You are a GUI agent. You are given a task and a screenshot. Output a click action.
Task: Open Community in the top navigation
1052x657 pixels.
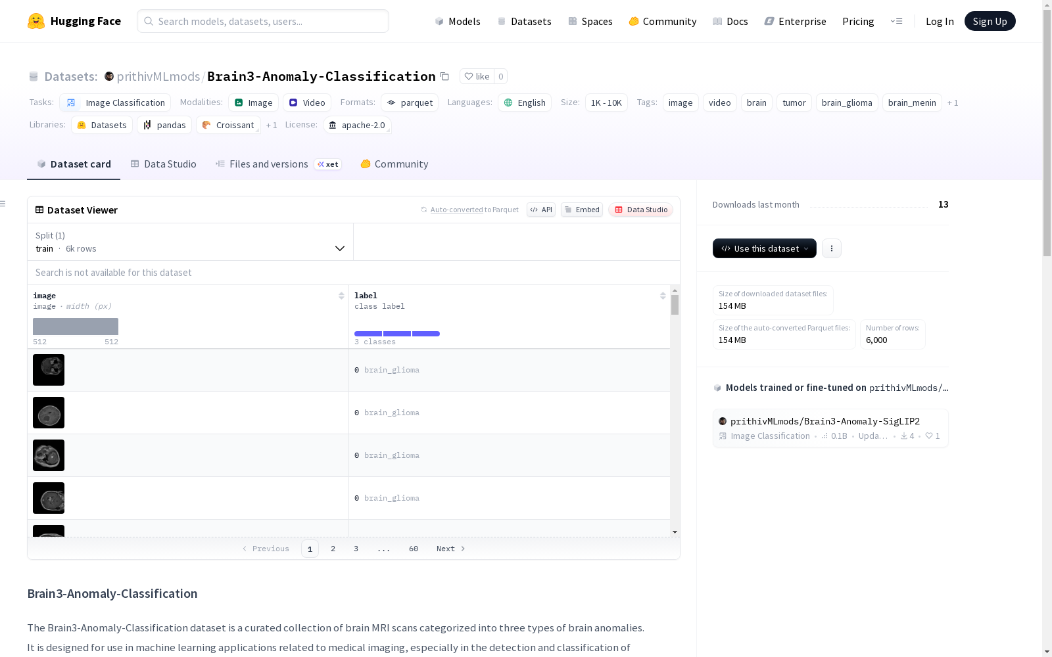(663, 21)
